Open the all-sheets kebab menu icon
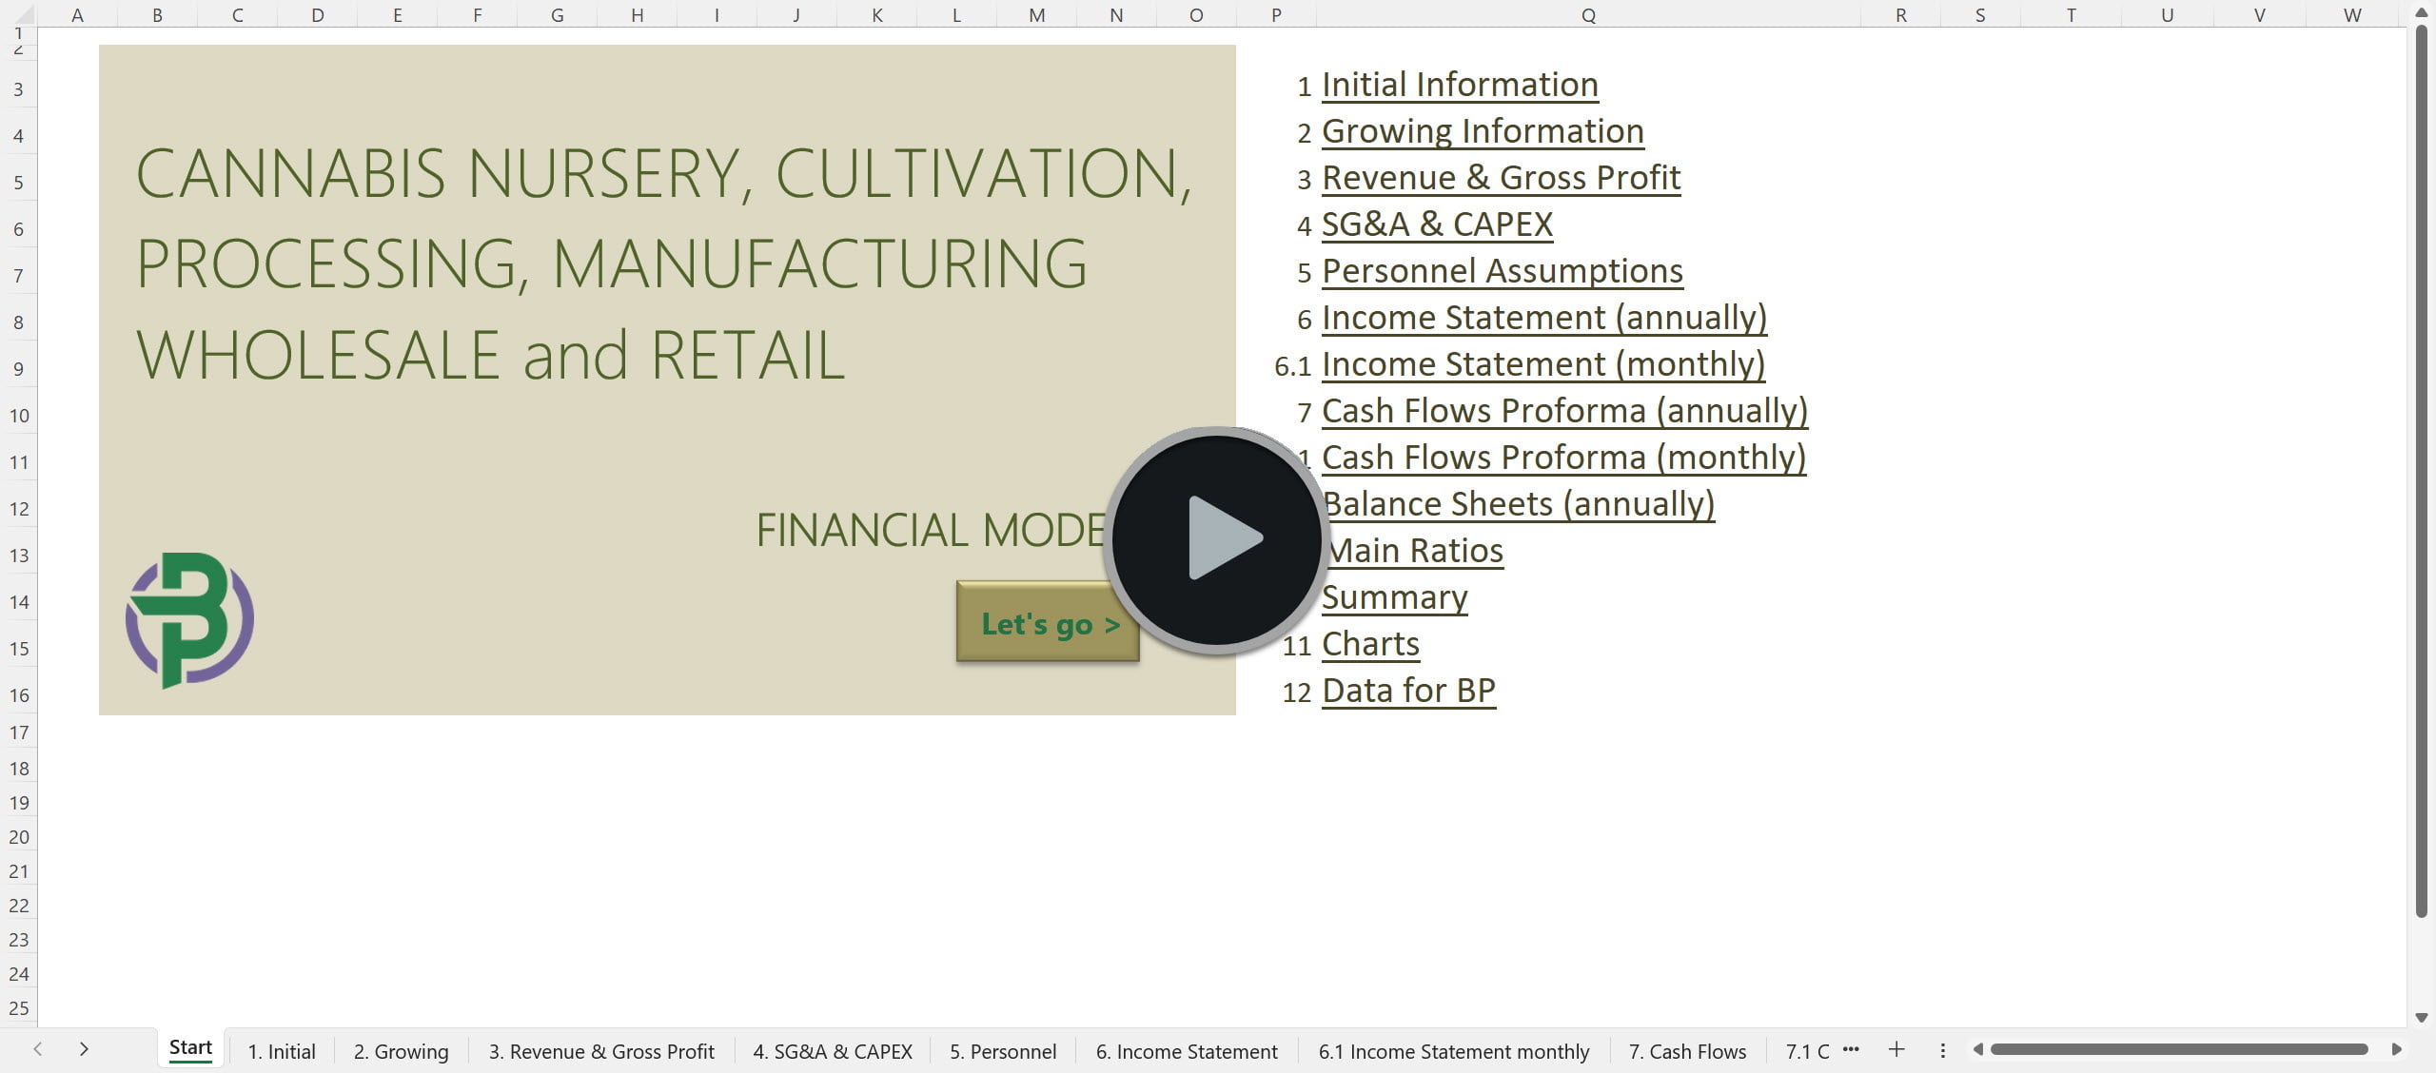The width and height of the screenshot is (2436, 1073). pyautogui.click(x=1942, y=1050)
